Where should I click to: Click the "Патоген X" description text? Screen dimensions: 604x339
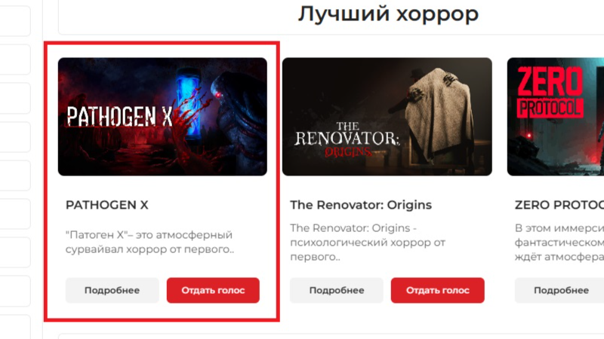point(149,242)
